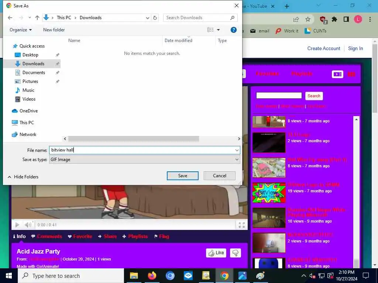Click the Search Downloads field

coord(200,18)
